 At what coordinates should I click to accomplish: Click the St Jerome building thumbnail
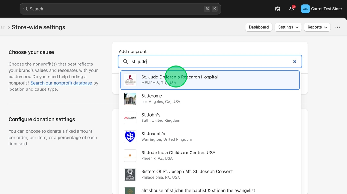pyautogui.click(x=130, y=99)
